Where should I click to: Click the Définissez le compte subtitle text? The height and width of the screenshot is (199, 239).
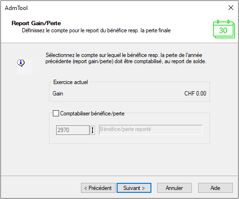96,30
